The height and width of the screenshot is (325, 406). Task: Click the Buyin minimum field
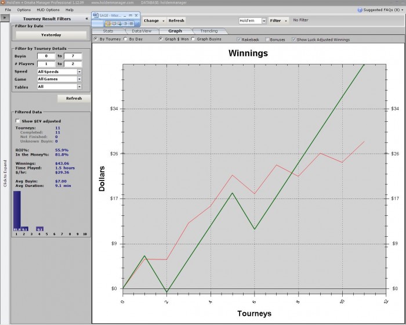(46, 56)
